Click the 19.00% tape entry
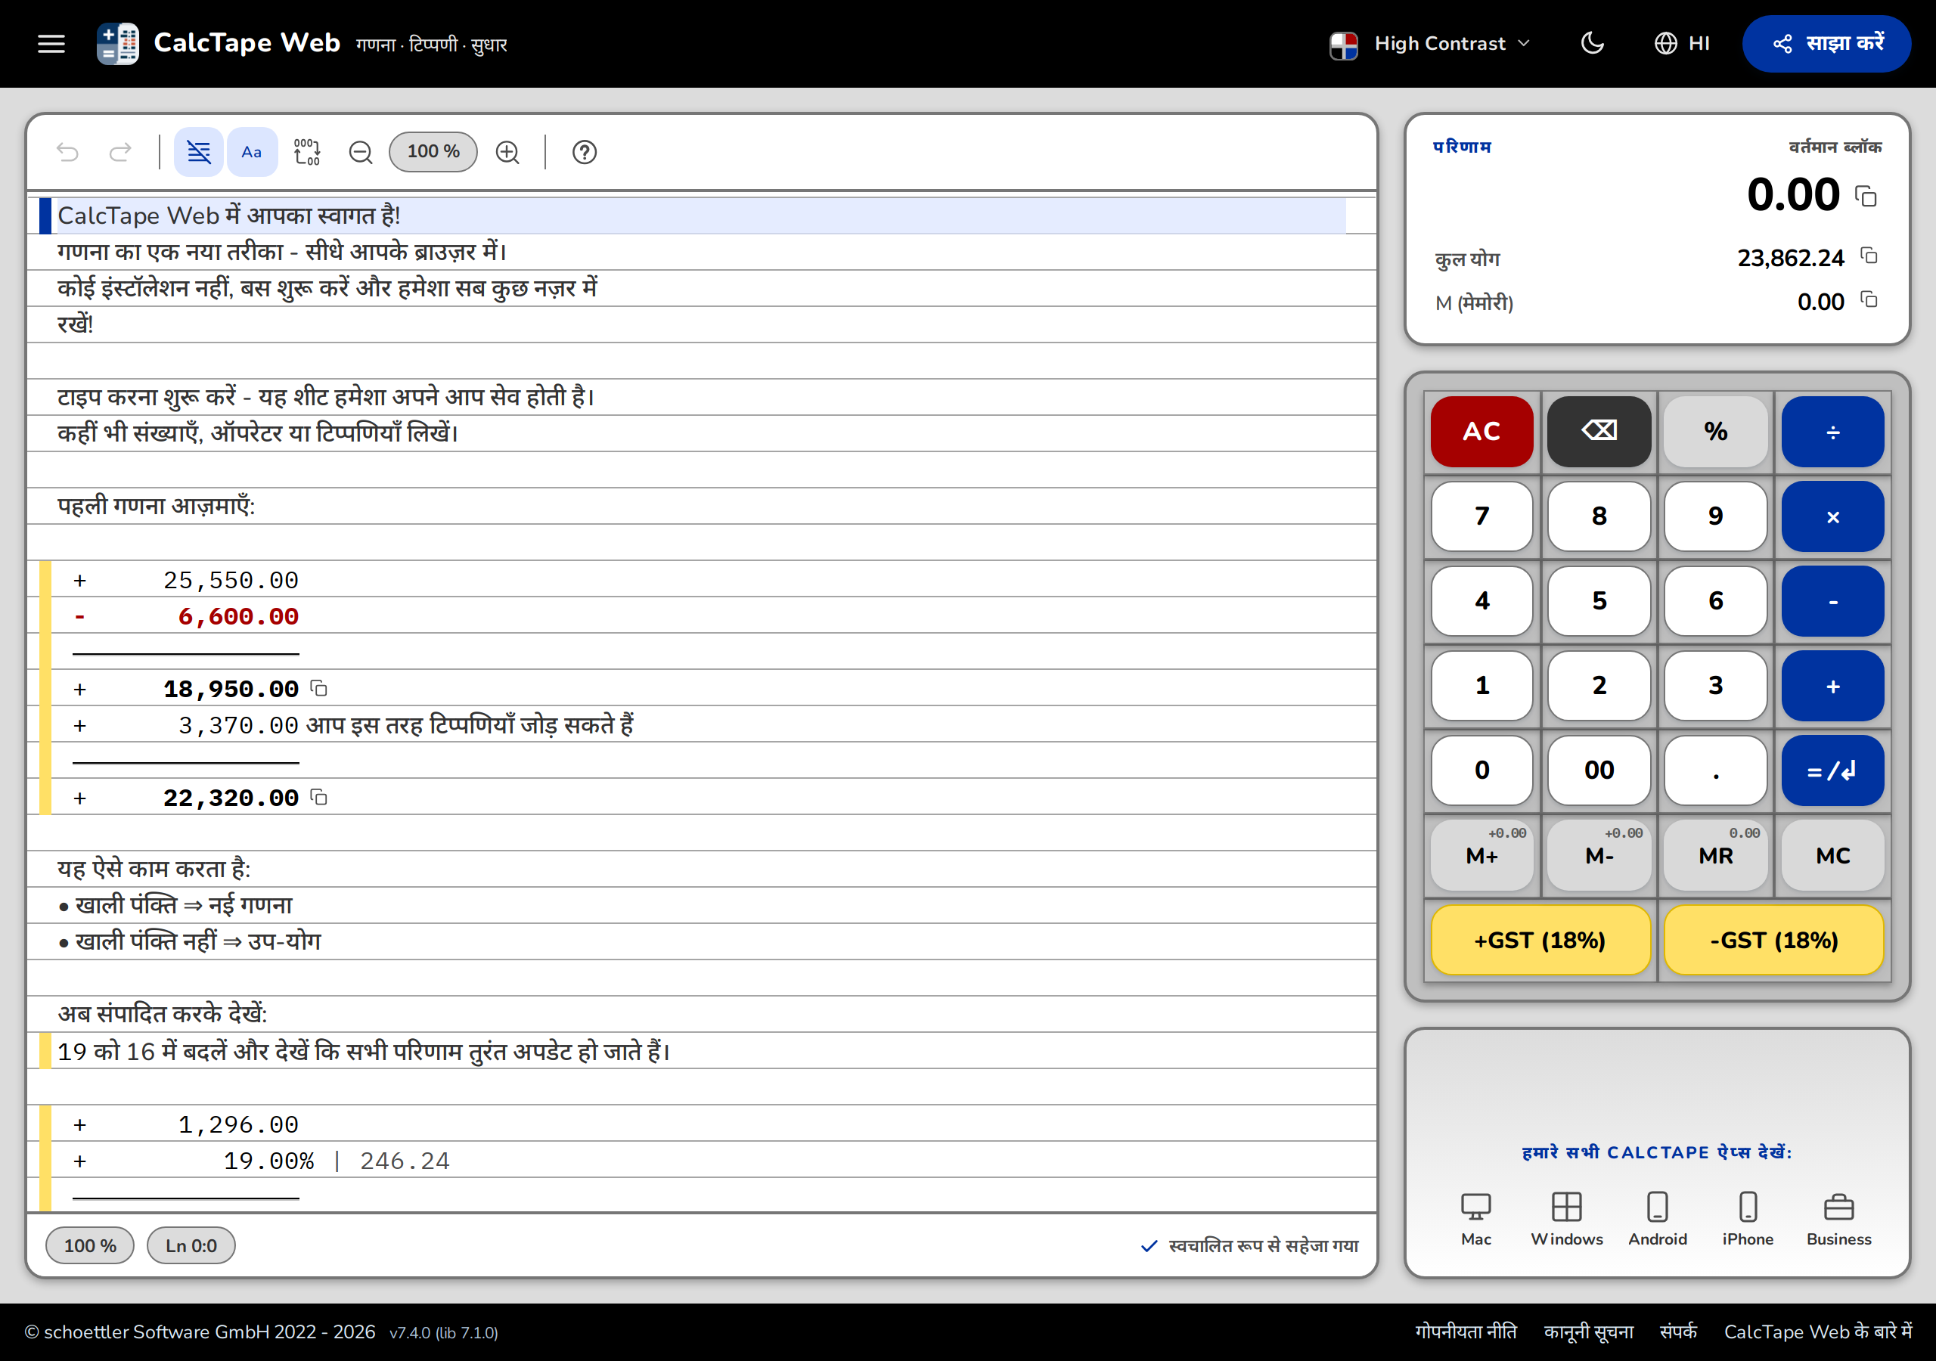 (269, 1161)
